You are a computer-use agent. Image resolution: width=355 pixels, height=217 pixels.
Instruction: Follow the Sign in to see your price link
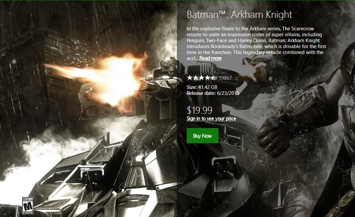click(211, 119)
